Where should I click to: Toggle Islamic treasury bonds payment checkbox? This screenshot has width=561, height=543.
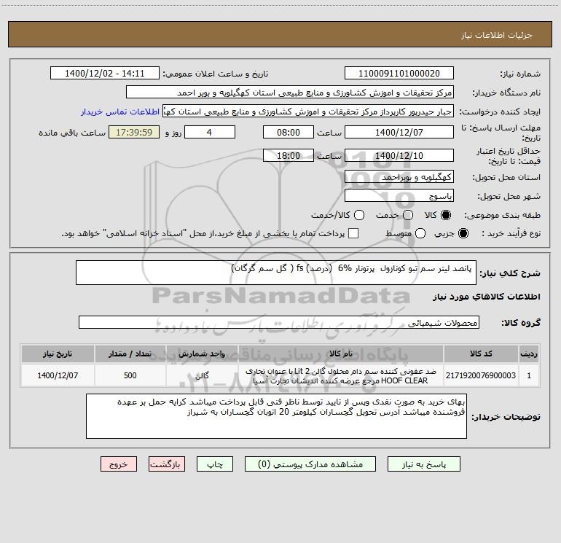click(353, 233)
